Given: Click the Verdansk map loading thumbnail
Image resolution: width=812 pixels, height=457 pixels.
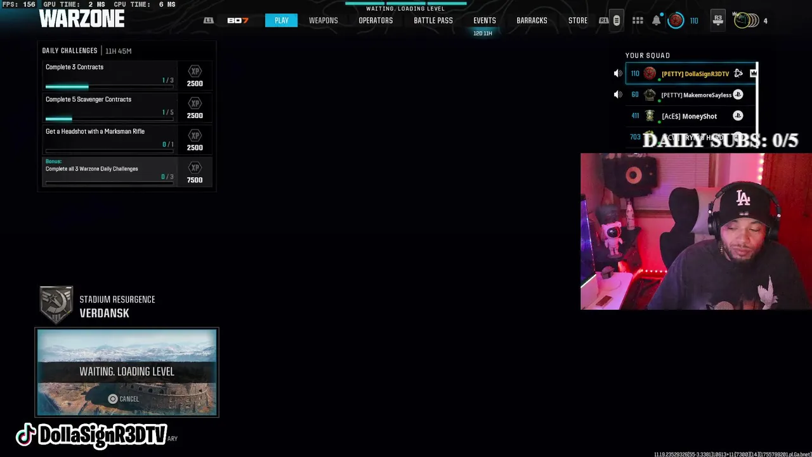Looking at the screenshot, I should pyautogui.click(x=127, y=372).
